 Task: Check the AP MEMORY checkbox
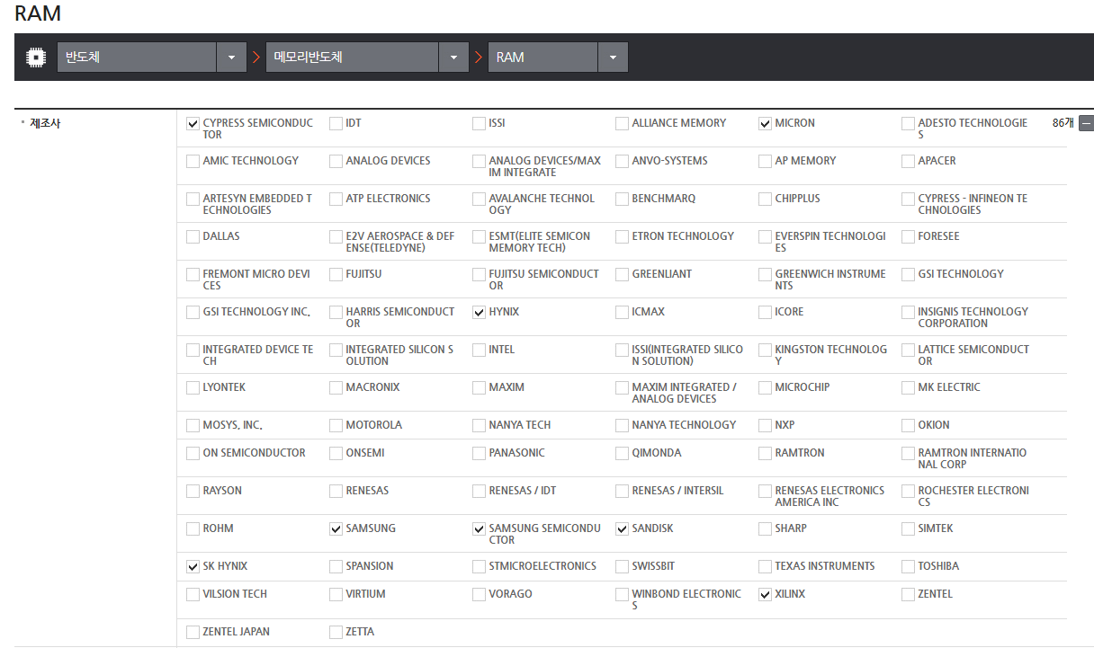(765, 161)
